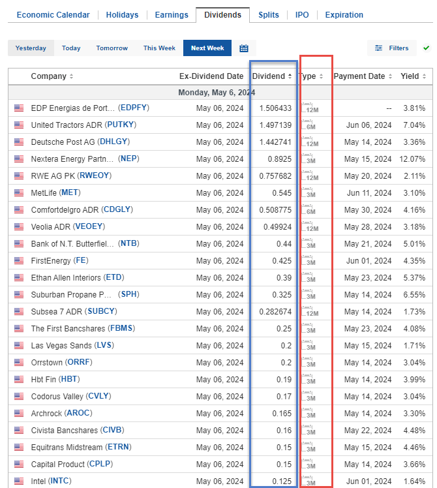The width and height of the screenshot is (437, 488).
Task: Open the INTC ticker link
Action: click(x=59, y=481)
